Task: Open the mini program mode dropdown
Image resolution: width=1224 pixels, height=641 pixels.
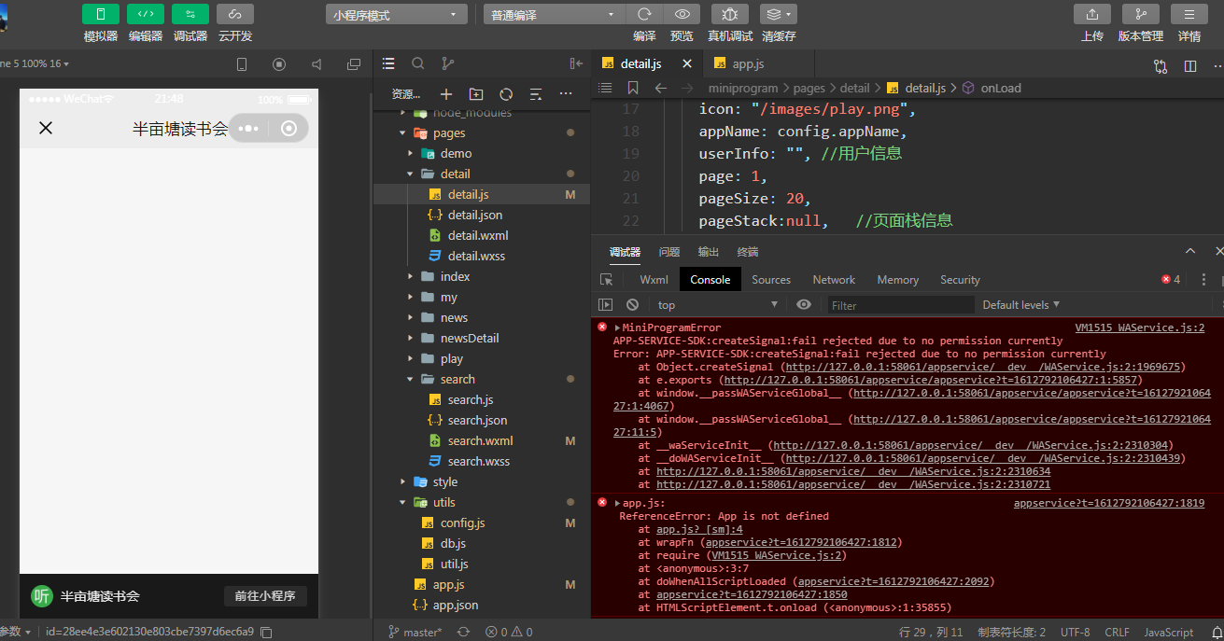Action: coord(397,15)
